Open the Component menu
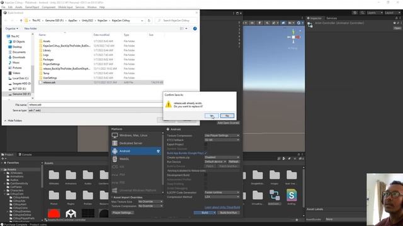Image resolution: width=403 pixels, height=226 pixels. point(48,7)
